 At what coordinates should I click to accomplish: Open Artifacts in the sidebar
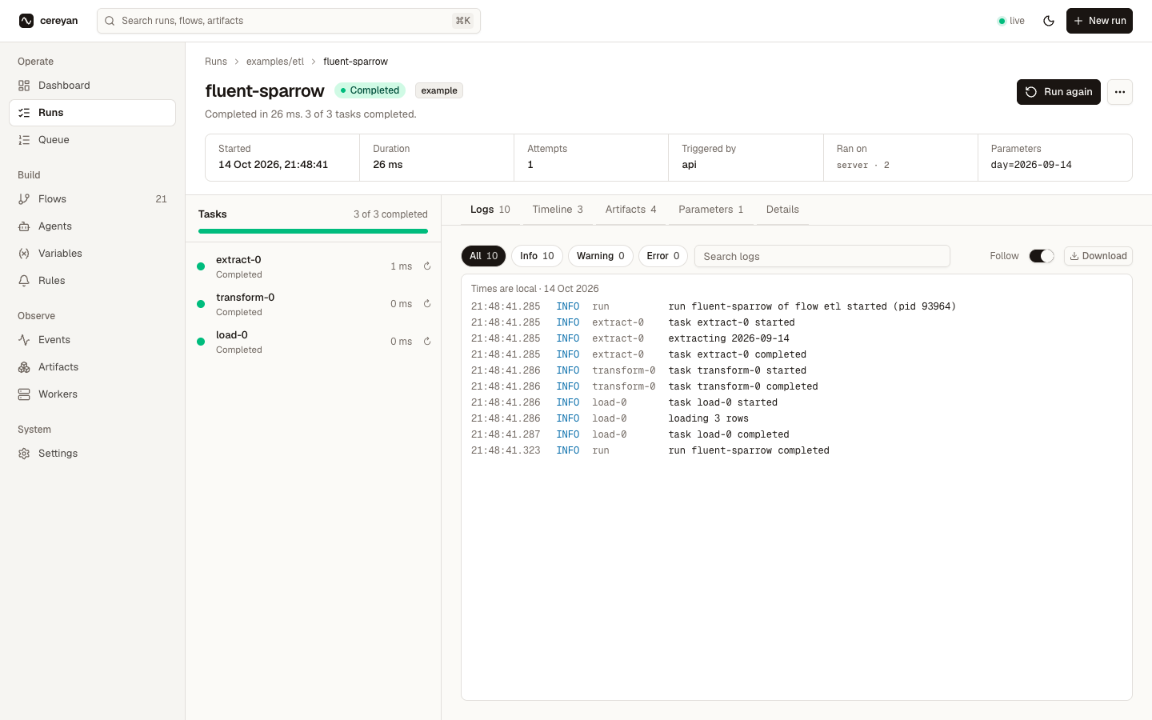pos(92,367)
